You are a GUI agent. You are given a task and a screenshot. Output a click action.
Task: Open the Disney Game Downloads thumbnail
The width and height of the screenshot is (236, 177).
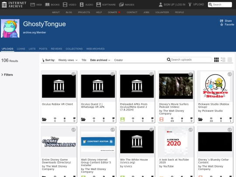[x=59, y=142]
